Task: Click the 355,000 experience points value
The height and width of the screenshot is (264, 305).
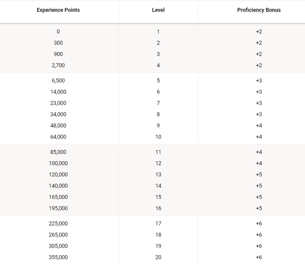Action: click(x=58, y=257)
